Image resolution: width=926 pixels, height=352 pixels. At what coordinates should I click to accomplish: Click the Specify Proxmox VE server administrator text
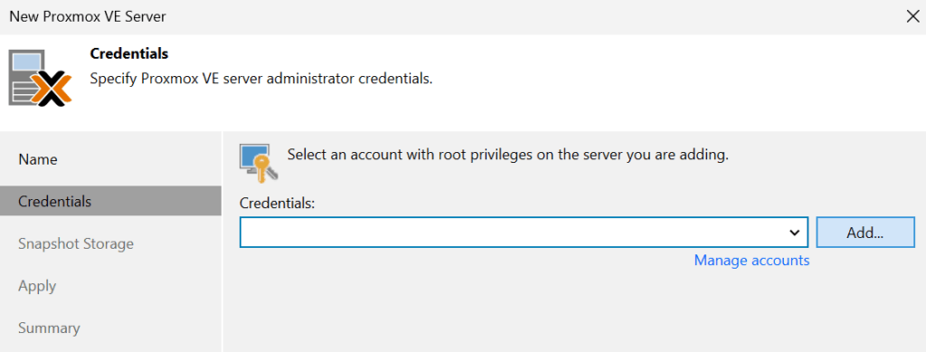click(261, 79)
